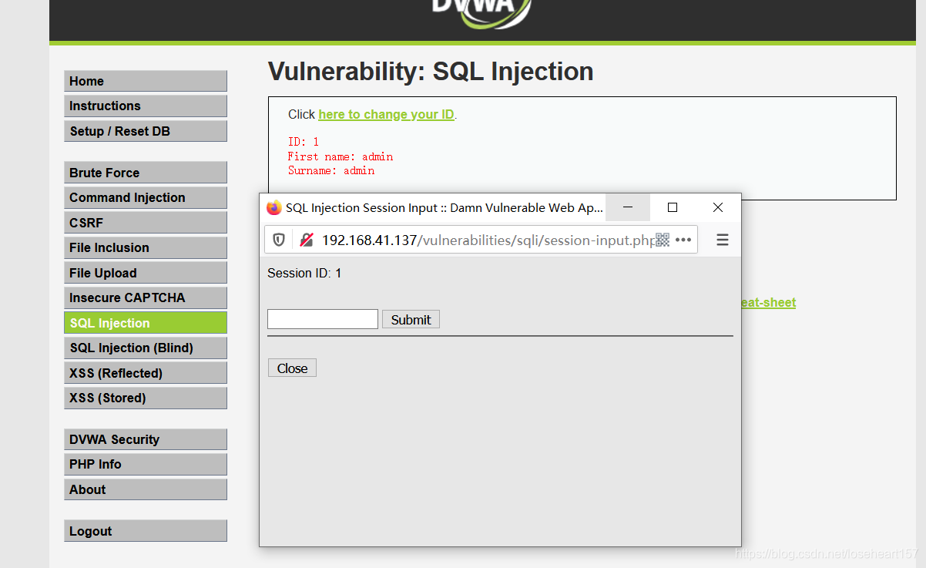Open the tracking protection shield icon

[279, 240]
